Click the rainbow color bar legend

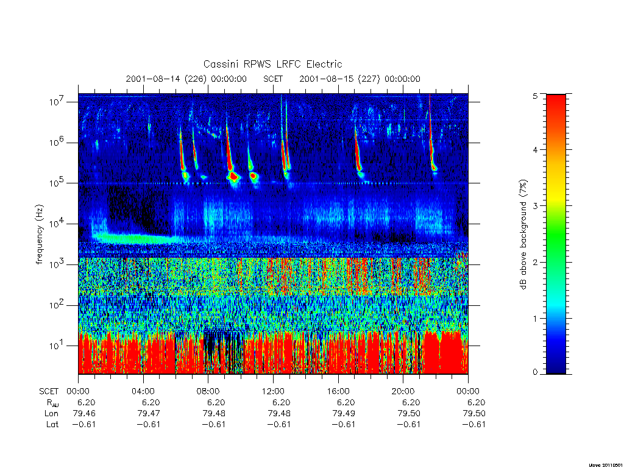556,234
